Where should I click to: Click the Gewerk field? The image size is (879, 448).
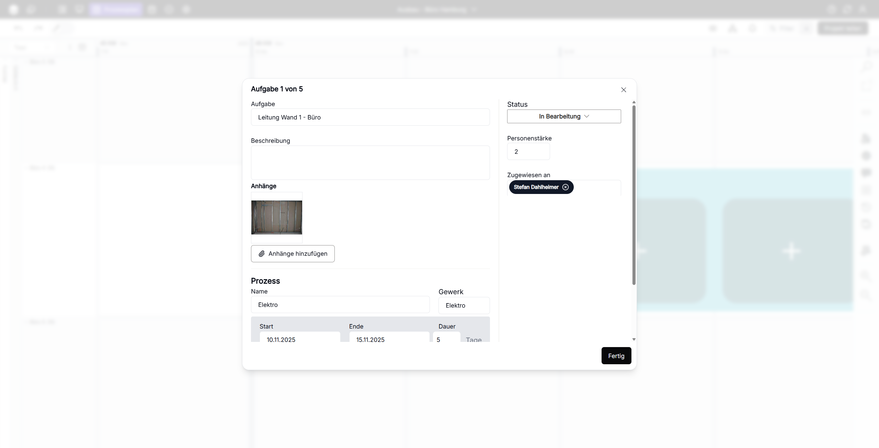tap(464, 306)
